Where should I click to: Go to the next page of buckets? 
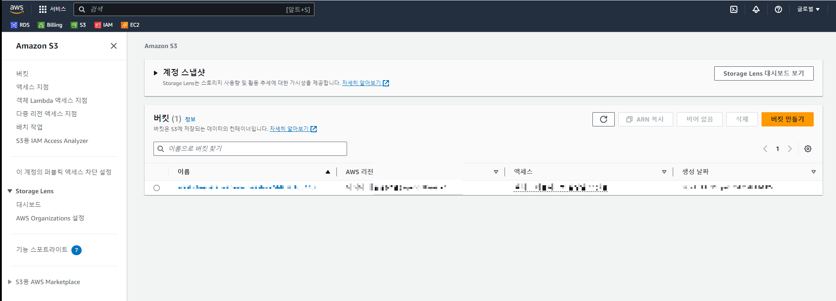click(790, 149)
